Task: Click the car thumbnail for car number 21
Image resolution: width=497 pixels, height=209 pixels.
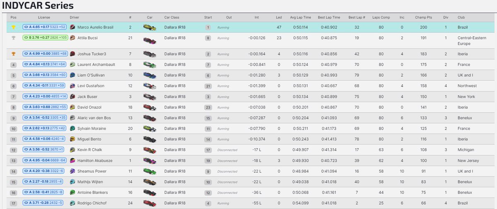Action: [150, 40]
